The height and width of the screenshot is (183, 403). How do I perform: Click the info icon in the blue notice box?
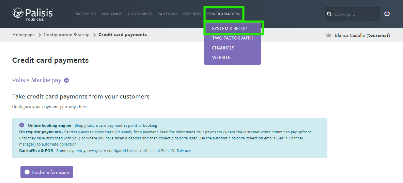[22, 125]
